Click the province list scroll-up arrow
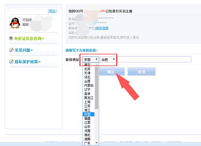This screenshot has height=146, width=201. (97, 65)
